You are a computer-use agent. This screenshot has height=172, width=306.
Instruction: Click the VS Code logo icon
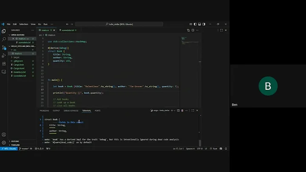3,24
